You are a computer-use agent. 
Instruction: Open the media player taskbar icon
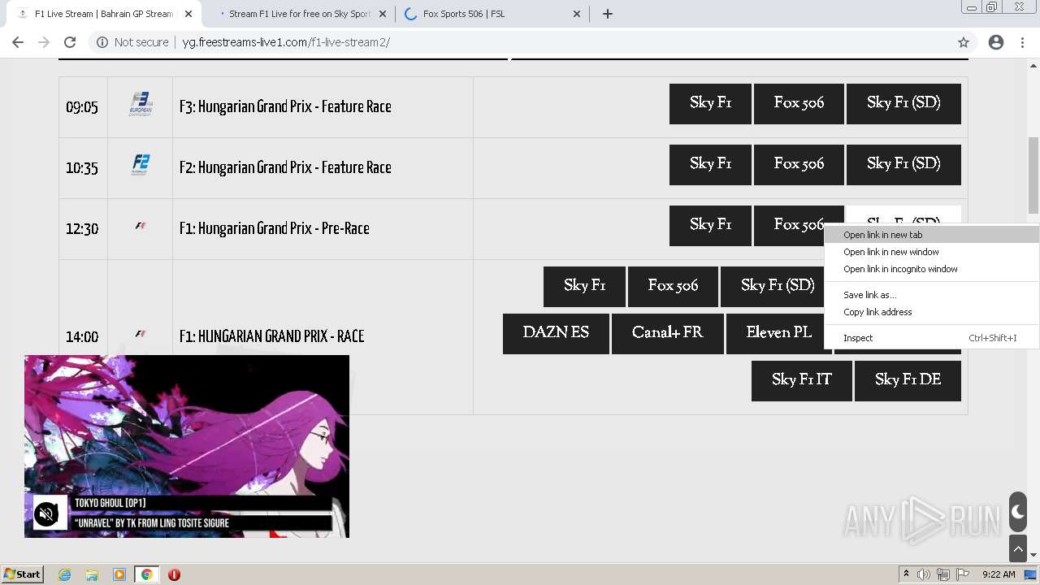119,574
